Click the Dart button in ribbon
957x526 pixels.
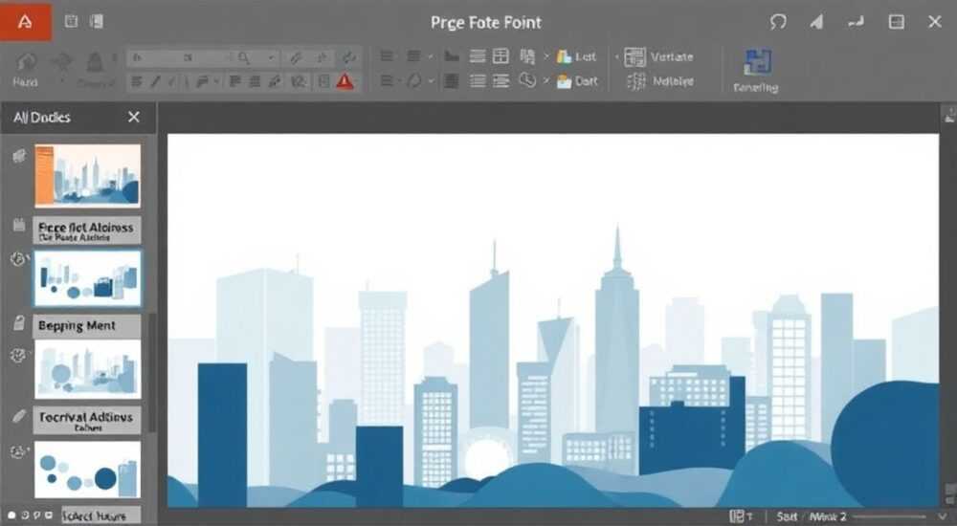[x=577, y=81]
